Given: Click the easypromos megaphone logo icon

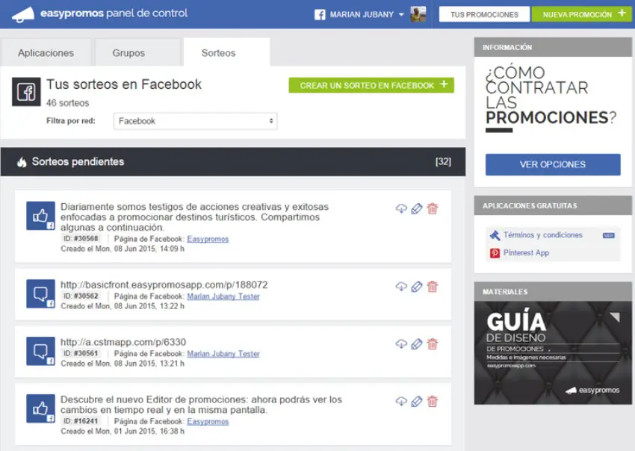Looking at the screenshot, I should coord(23,15).
